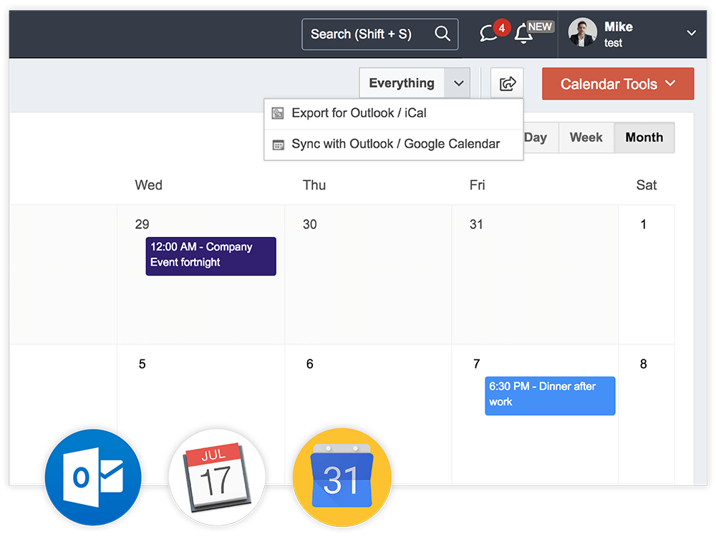Click the Outlook logo icon
This screenshot has width=716, height=537.
pyautogui.click(x=94, y=477)
